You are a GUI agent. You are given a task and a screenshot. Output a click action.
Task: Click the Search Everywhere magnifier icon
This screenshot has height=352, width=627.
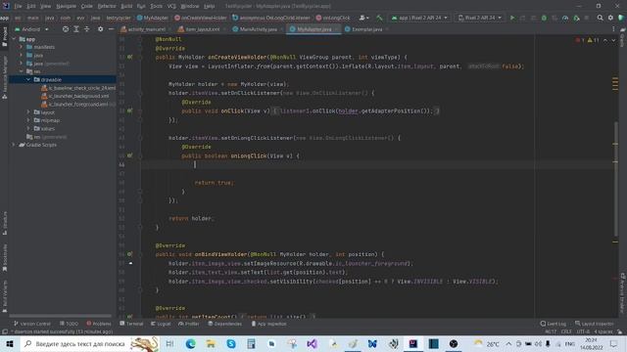(600, 18)
